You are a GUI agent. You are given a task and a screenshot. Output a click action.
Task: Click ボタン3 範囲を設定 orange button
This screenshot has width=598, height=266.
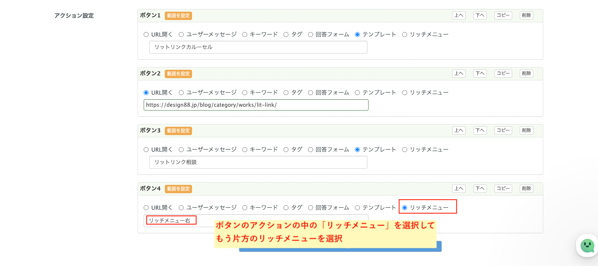178,131
